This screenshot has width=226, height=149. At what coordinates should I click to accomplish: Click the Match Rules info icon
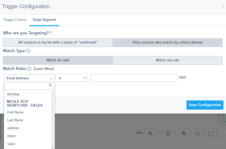point(29,69)
